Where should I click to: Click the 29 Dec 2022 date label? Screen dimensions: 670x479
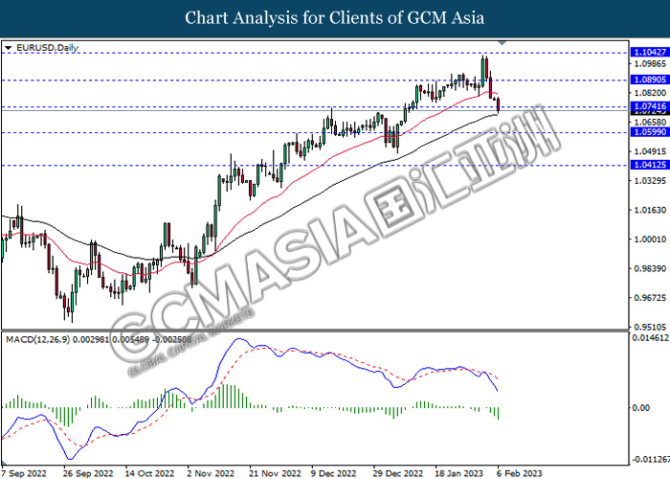[398, 473]
